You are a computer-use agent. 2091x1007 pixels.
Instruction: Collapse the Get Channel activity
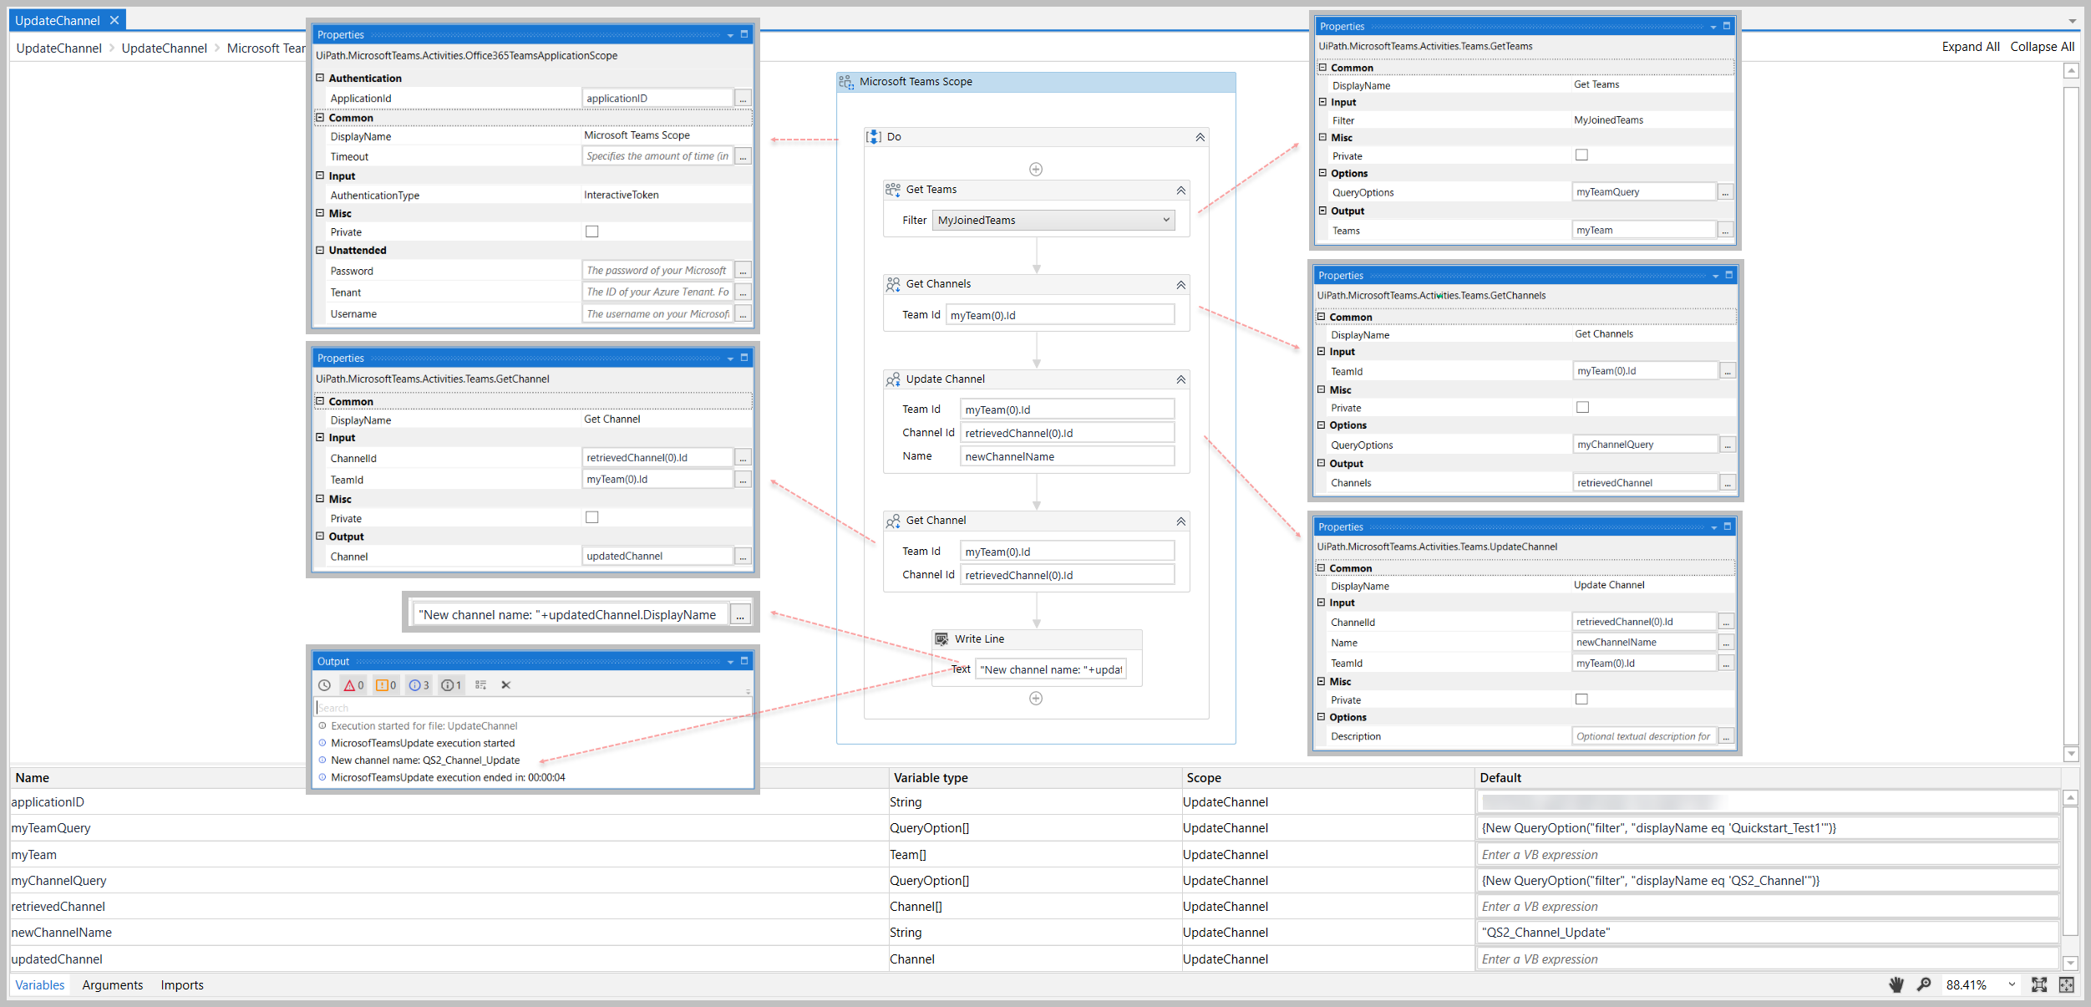click(1180, 521)
